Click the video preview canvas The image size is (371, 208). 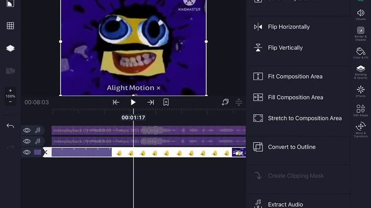(x=133, y=47)
